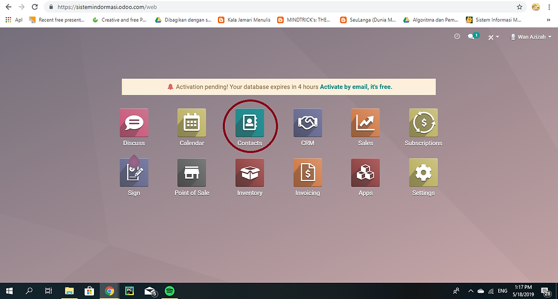
Task: Open Microsoft Store from taskbar
Action: click(89, 291)
